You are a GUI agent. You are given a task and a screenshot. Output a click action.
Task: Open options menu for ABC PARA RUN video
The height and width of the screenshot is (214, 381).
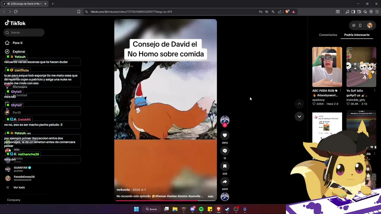pos(340,91)
